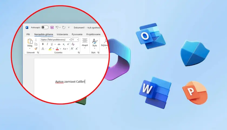Image resolution: width=227 pixels, height=130 pixels.
Task: Toggle Strikethrough formatting
Action: point(59,44)
